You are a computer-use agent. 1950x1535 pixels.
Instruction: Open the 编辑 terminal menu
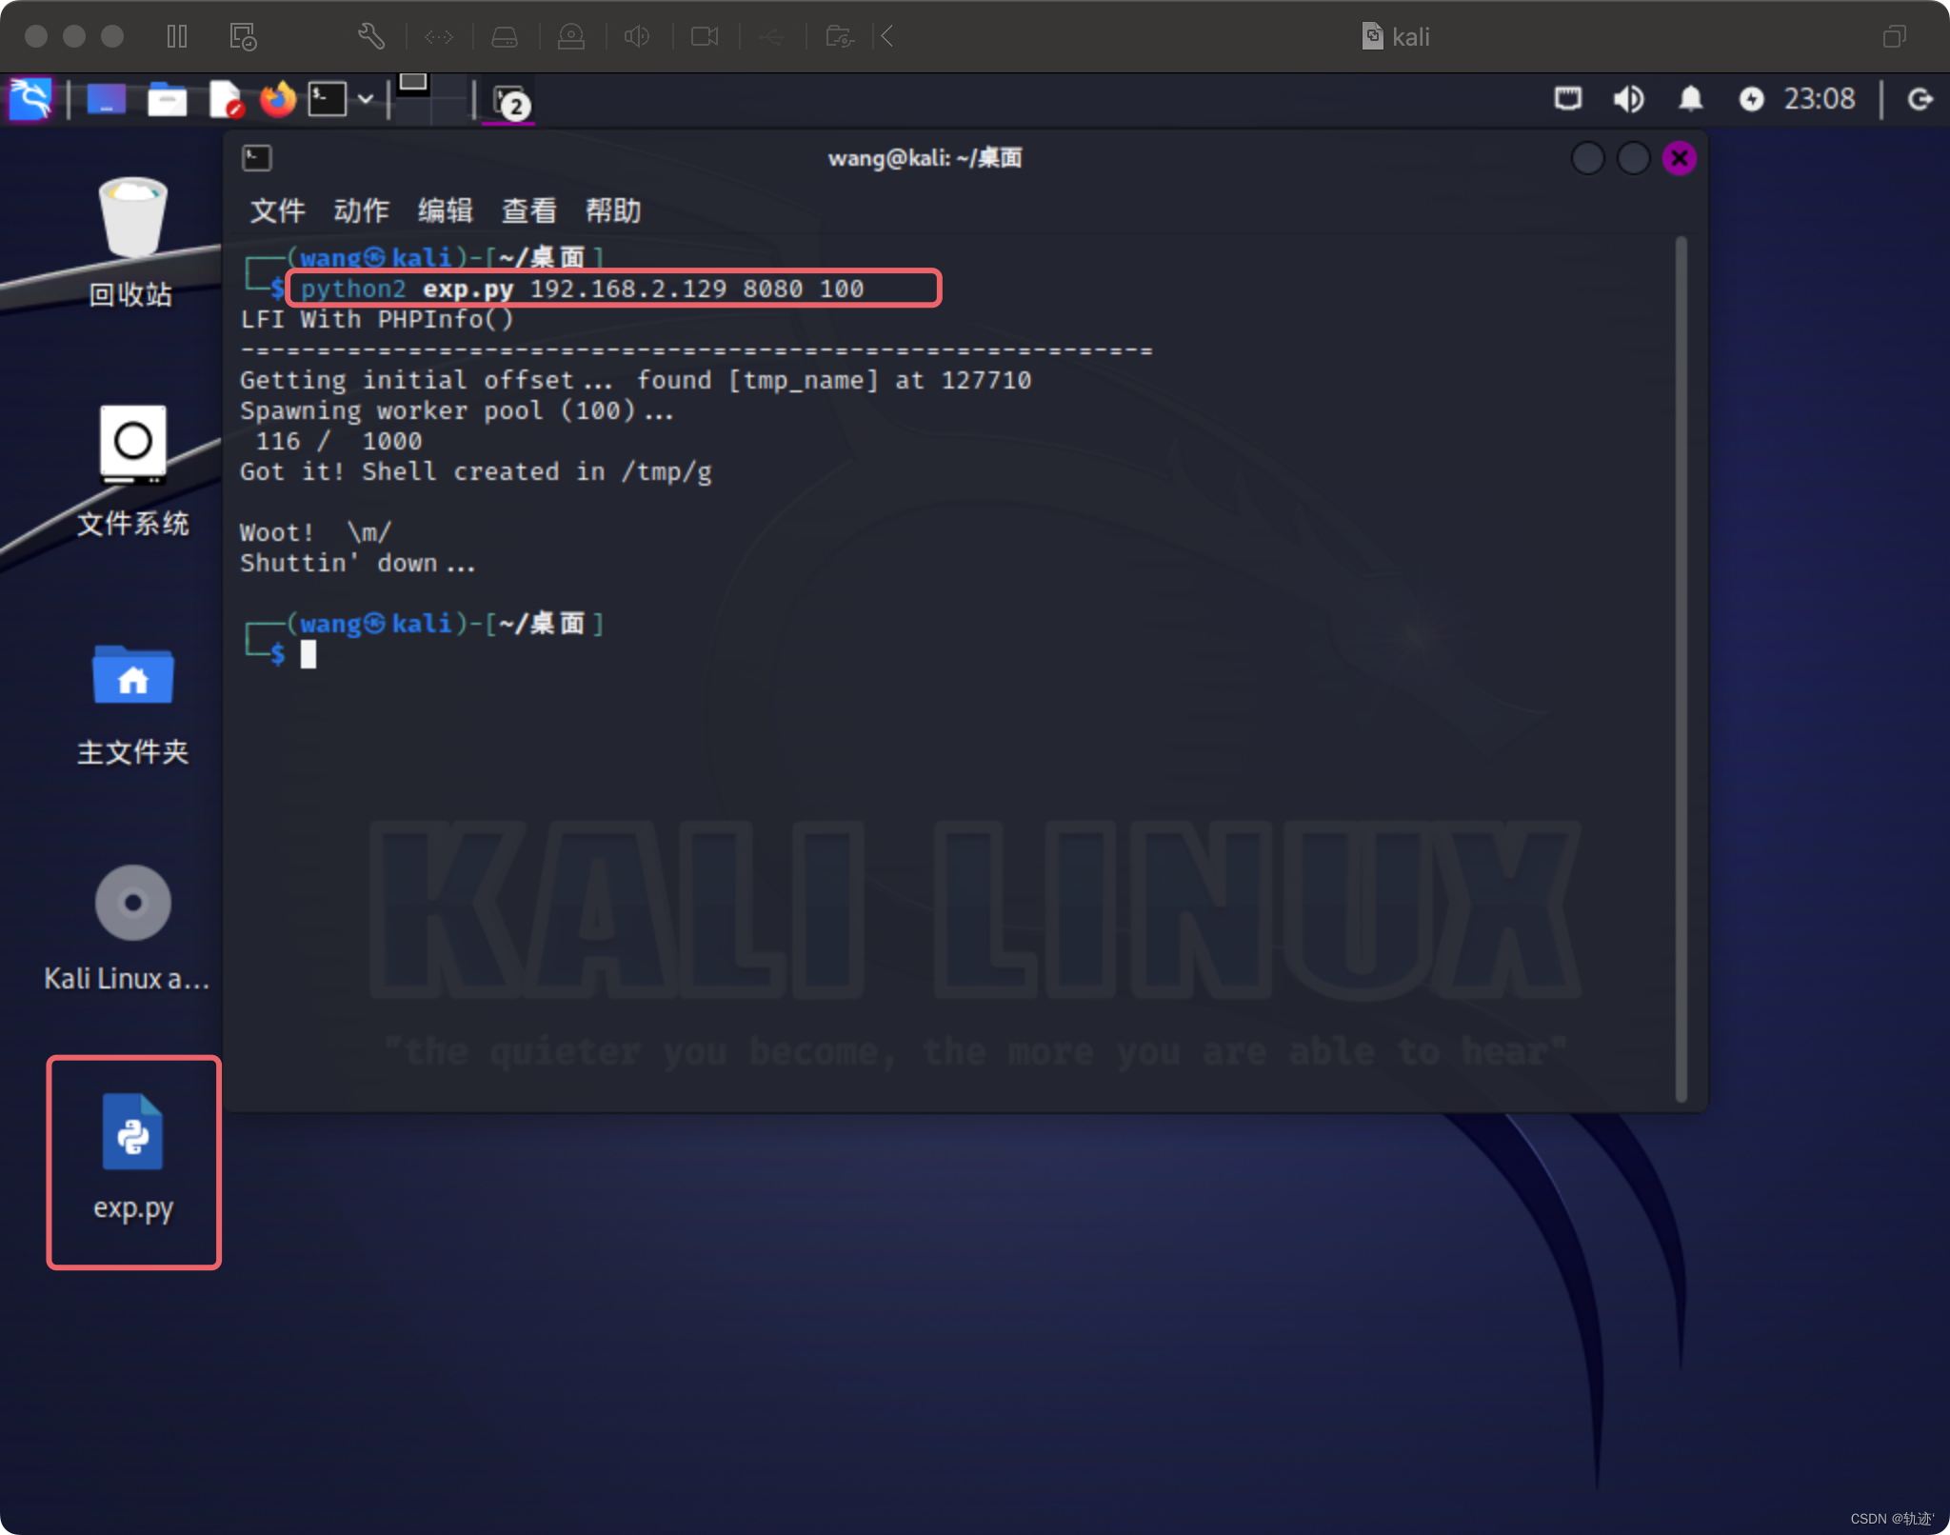click(x=445, y=210)
